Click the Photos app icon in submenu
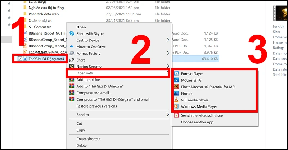The height and width of the screenshot is (150, 288). [176, 93]
